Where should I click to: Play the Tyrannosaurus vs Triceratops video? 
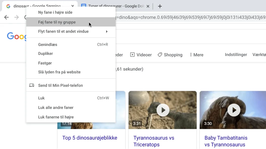(x=163, y=110)
